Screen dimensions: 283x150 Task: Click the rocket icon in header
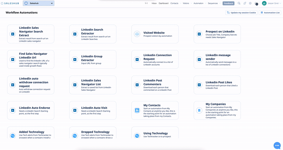pos(245,3)
